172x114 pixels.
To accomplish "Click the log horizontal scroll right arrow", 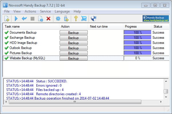I will click(161, 102).
